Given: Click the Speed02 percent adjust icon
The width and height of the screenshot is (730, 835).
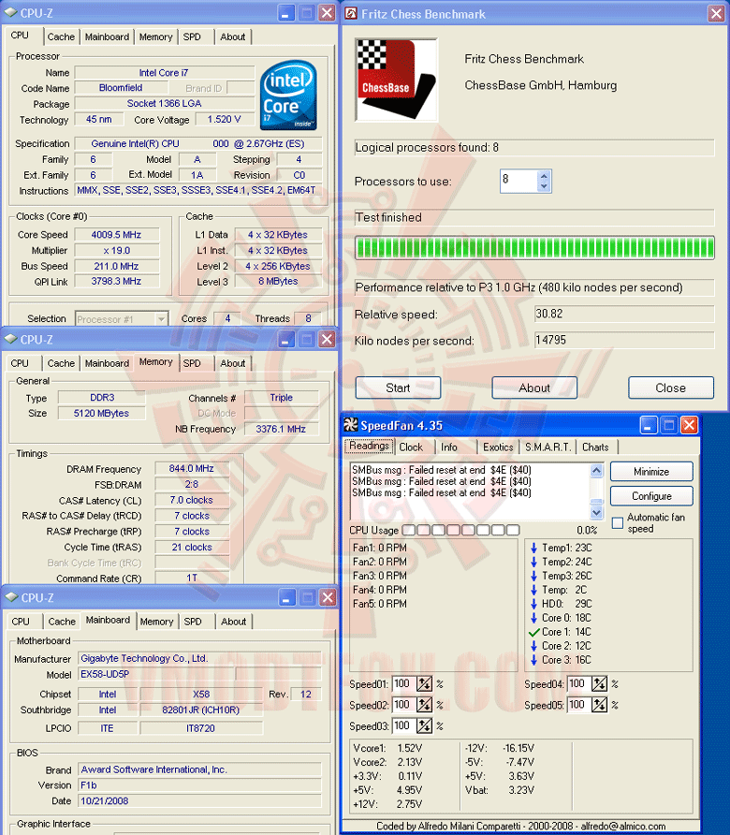Looking at the screenshot, I should [x=424, y=705].
